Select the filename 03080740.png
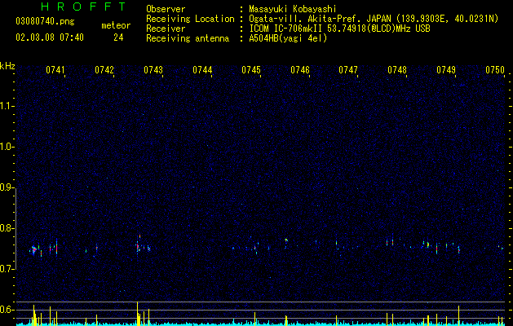The height and width of the screenshot is (326, 513). point(45,21)
